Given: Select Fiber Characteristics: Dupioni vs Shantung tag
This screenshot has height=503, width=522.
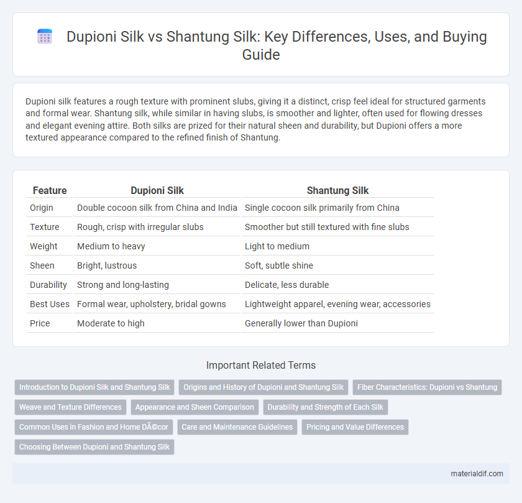Looking at the screenshot, I should tap(427, 387).
